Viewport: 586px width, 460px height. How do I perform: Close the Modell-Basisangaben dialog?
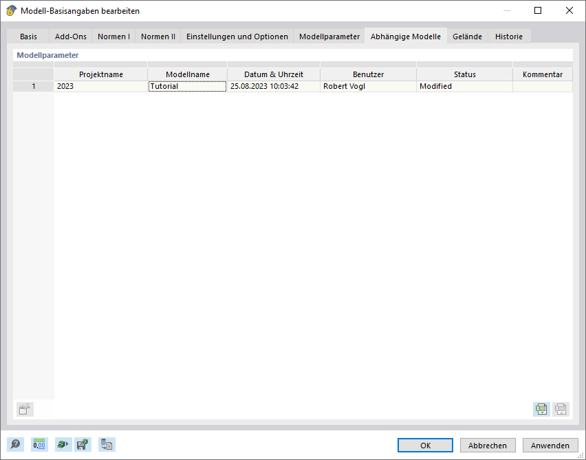(x=569, y=10)
